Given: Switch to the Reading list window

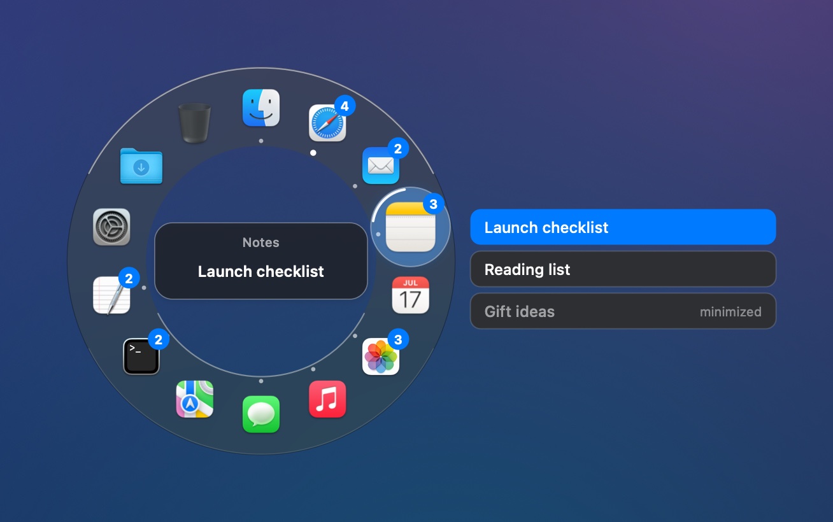Looking at the screenshot, I should pyautogui.click(x=623, y=269).
